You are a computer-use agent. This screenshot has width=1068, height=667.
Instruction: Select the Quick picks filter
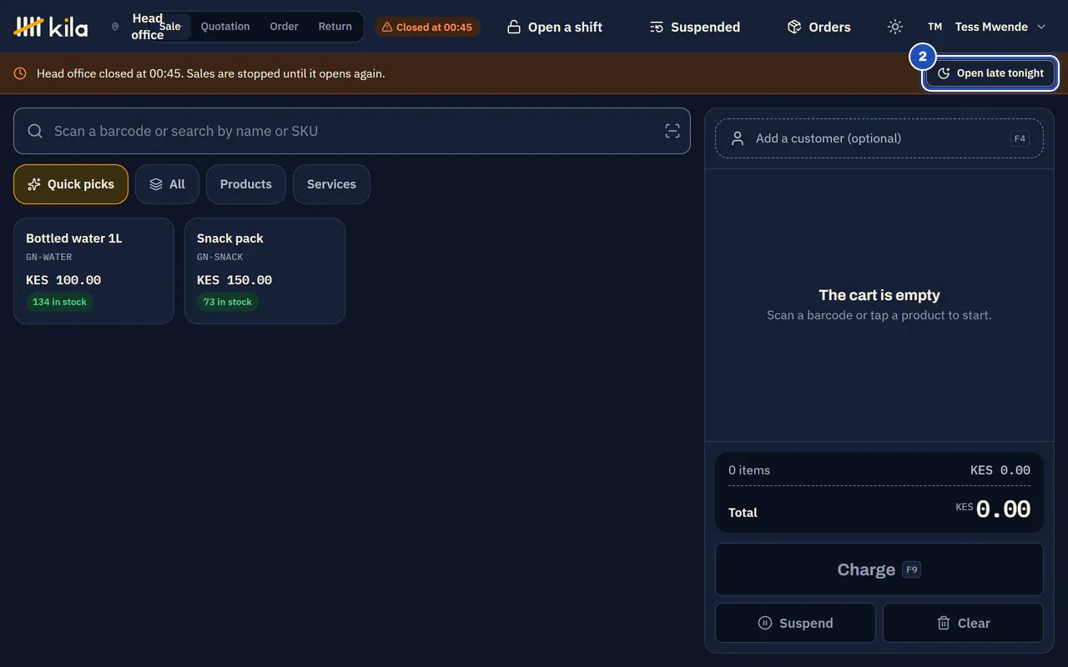pyautogui.click(x=71, y=184)
